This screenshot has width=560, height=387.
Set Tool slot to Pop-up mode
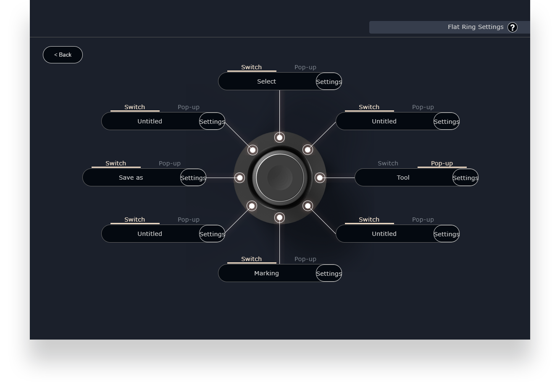[442, 163]
